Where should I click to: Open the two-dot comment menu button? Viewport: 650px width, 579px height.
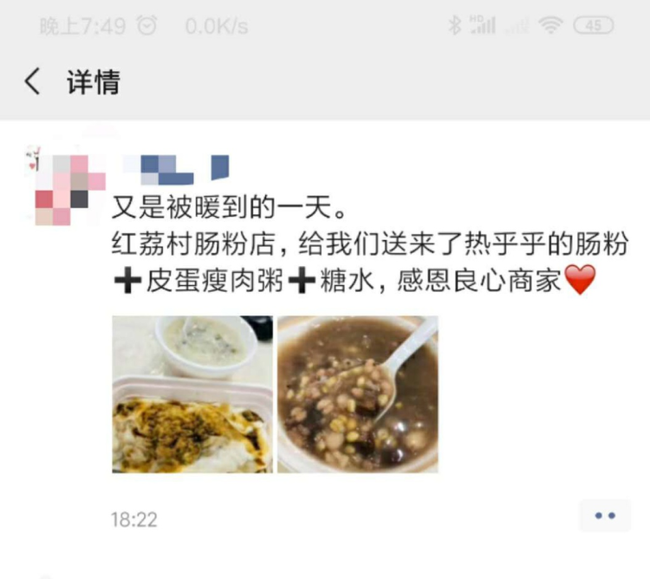[605, 516]
